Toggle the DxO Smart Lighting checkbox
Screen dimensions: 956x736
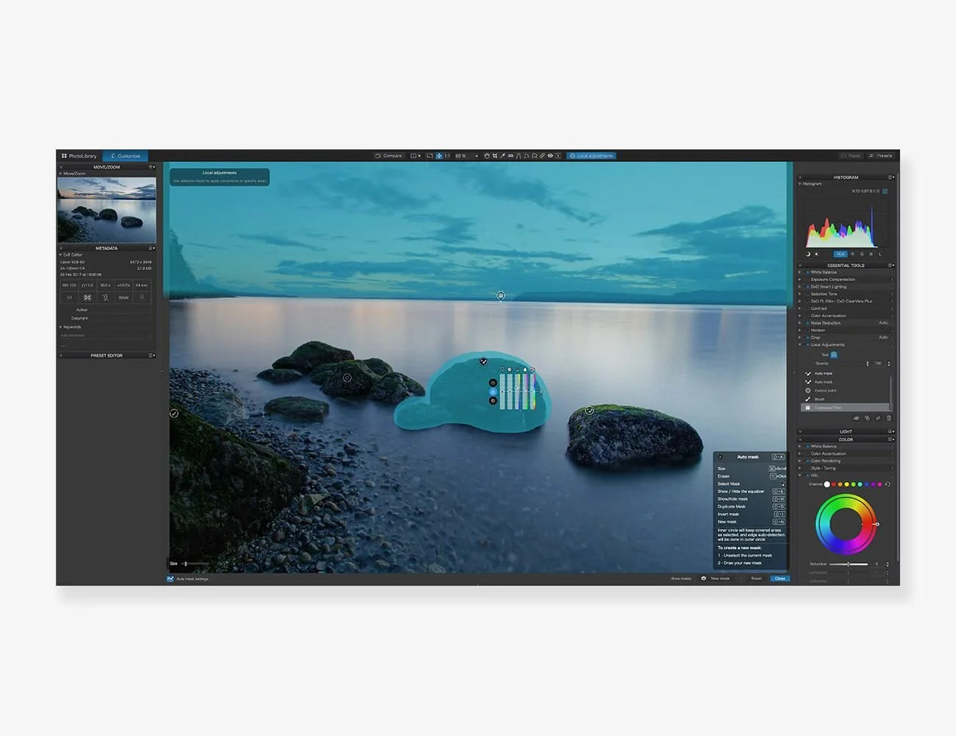807,286
